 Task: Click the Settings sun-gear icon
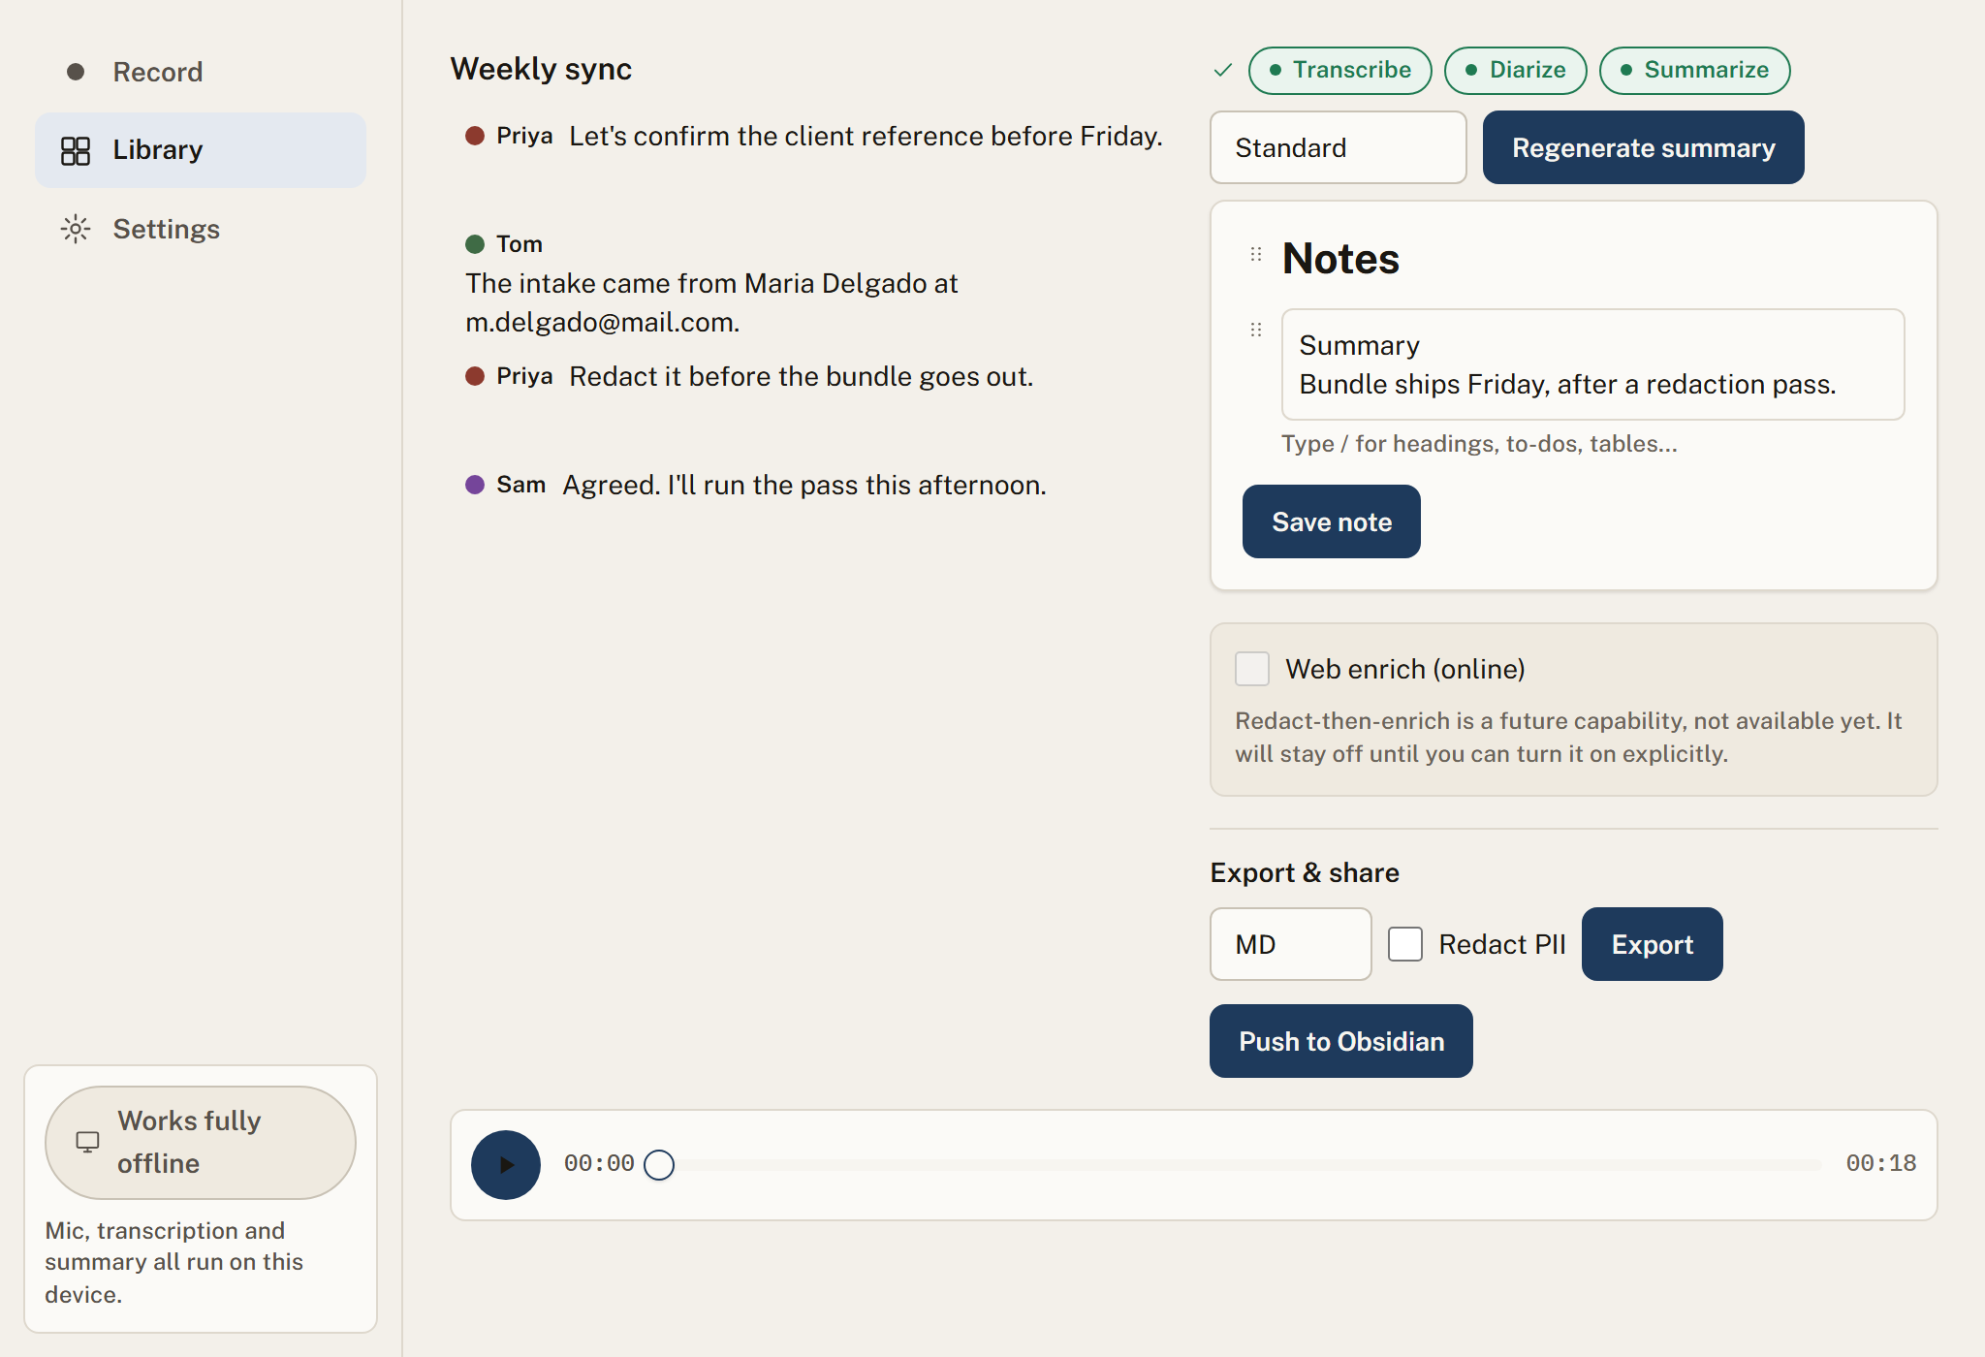[76, 229]
